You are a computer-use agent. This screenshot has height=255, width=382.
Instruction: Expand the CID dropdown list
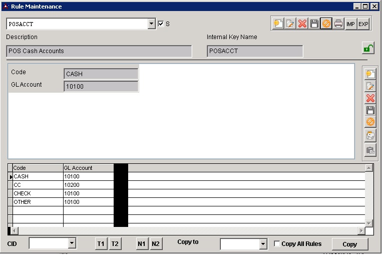click(x=72, y=243)
